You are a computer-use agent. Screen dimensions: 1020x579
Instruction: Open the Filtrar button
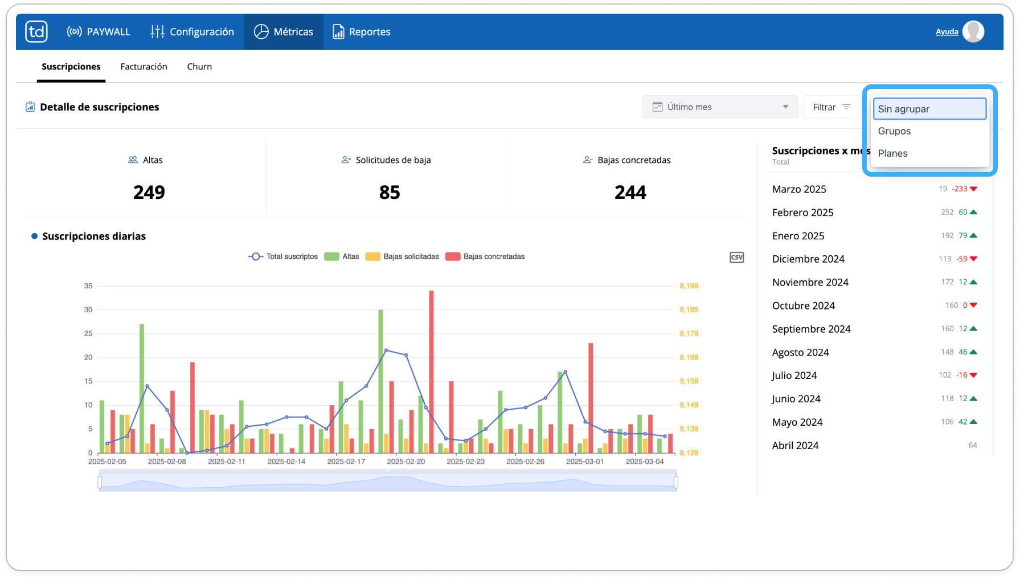coord(831,107)
